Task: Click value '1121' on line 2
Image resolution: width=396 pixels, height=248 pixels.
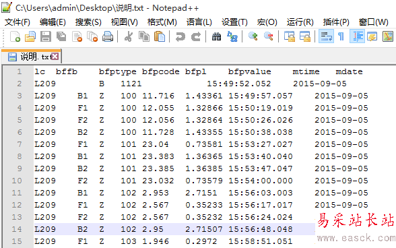Action: click(131, 84)
